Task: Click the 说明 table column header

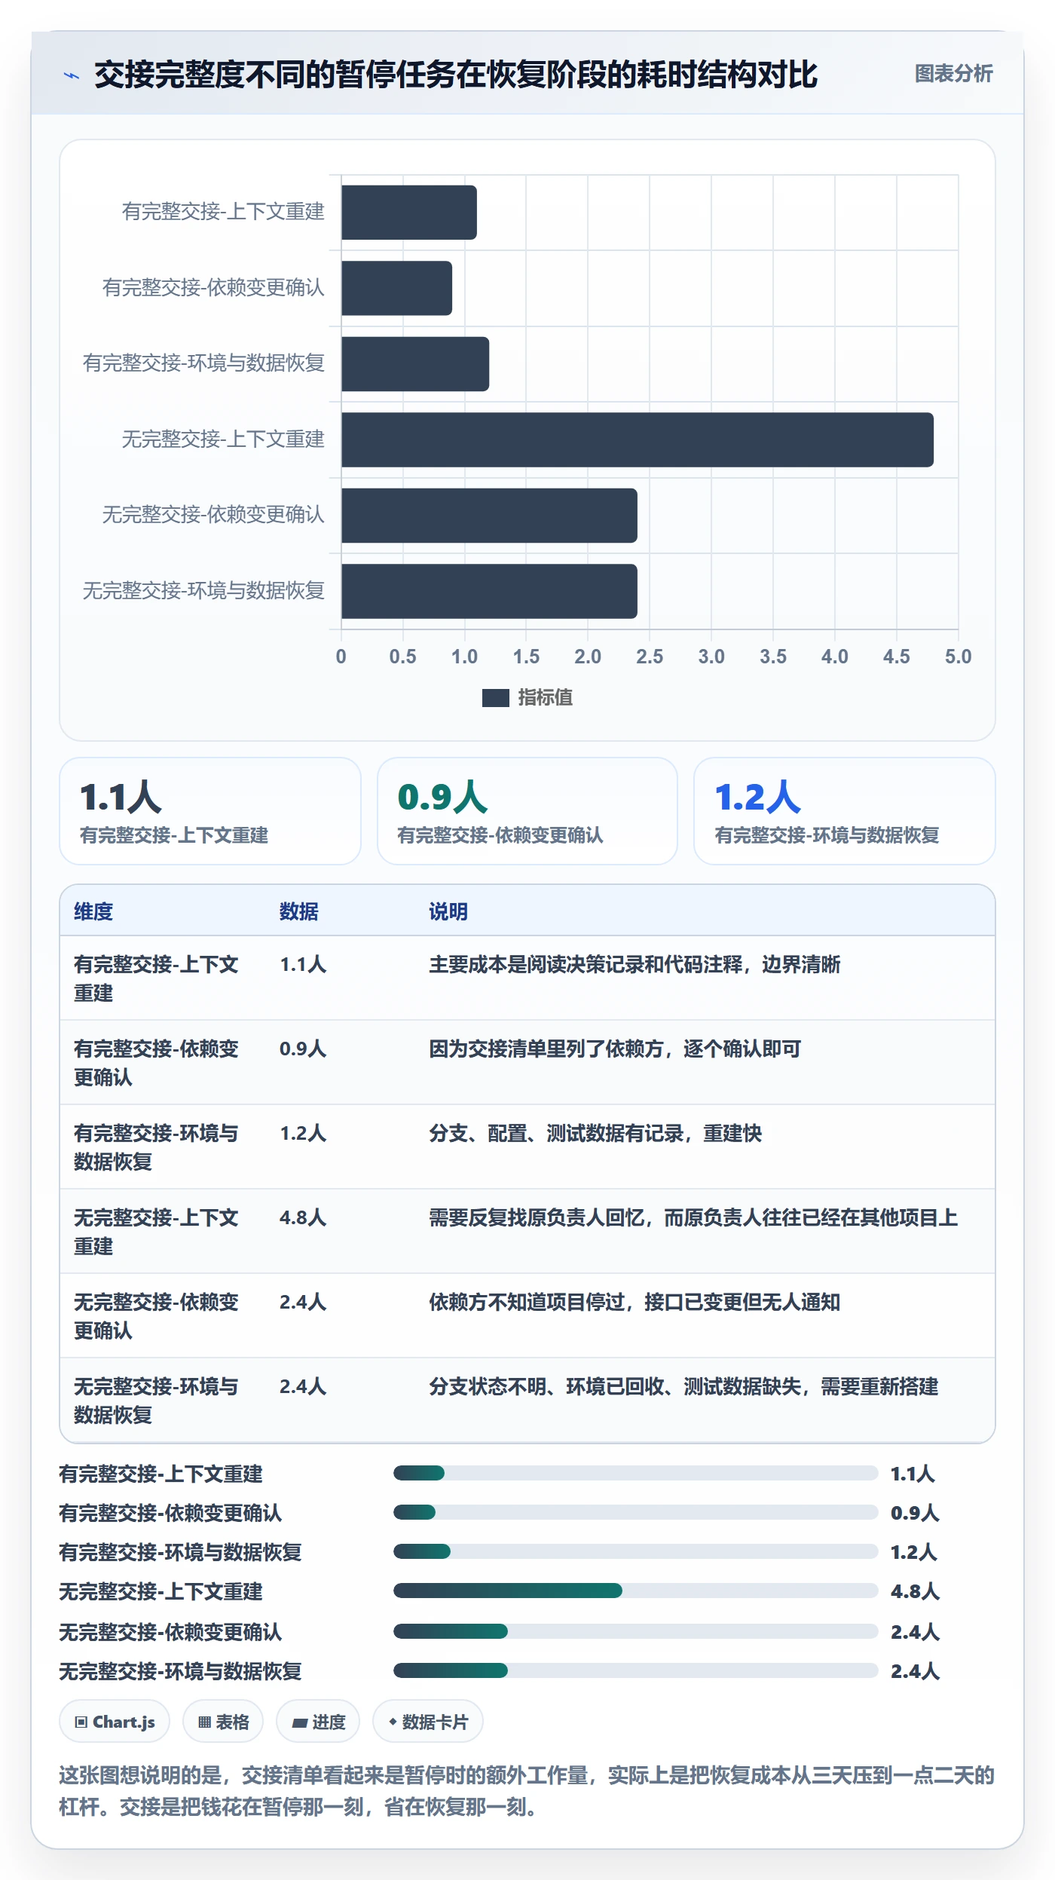Action: pyautogui.click(x=448, y=911)
